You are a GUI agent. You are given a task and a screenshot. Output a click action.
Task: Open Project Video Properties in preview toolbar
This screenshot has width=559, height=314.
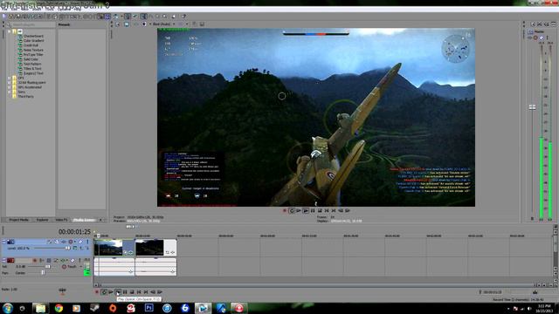pos(118,24)
